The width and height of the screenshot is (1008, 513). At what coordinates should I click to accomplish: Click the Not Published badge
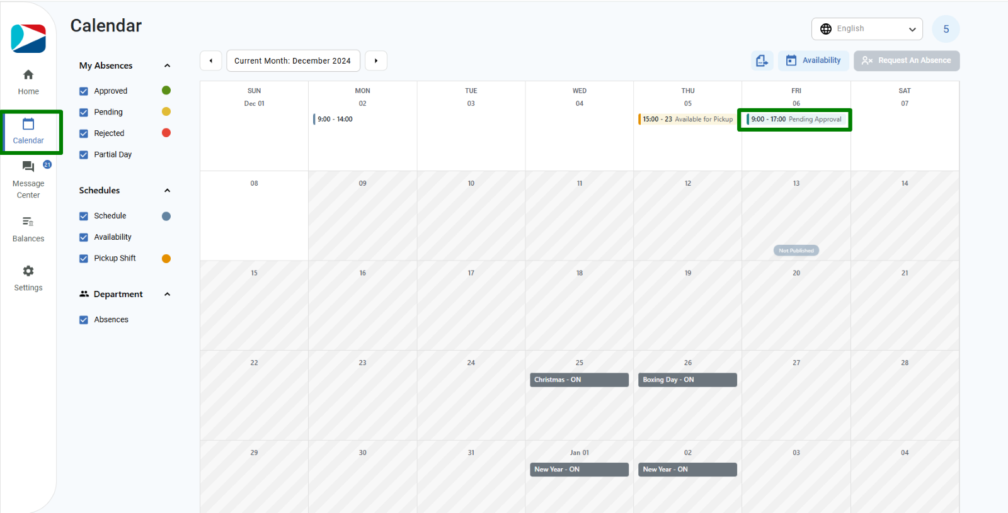(x=796, y=251)
